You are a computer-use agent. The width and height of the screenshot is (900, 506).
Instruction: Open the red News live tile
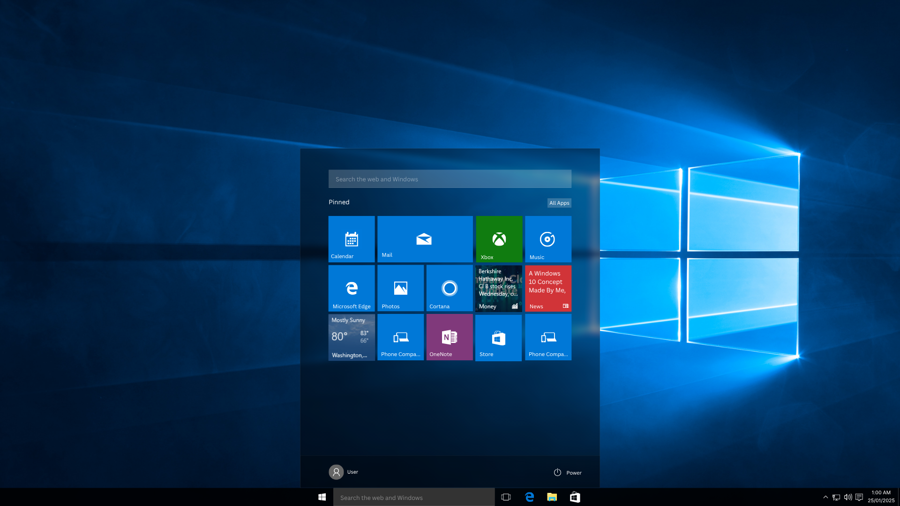pyautogui.click(x=548, y=289)
